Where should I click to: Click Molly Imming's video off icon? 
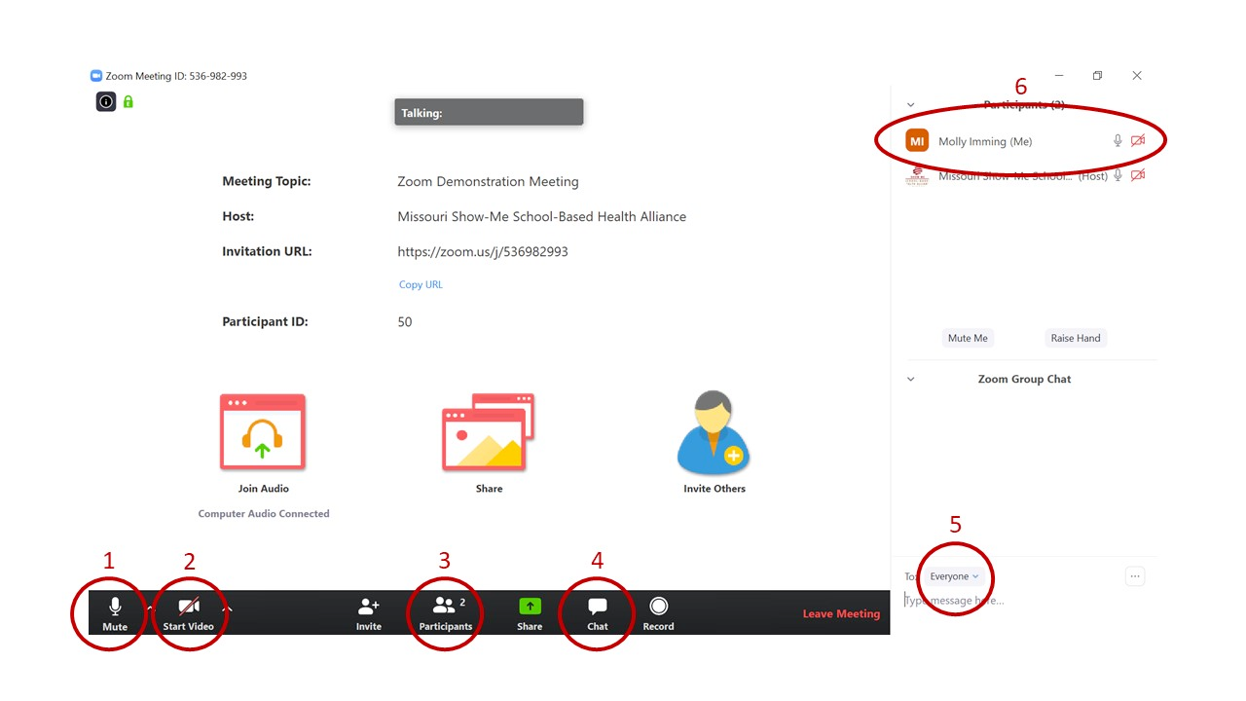pyautogui.click(x=1138, y=141)
